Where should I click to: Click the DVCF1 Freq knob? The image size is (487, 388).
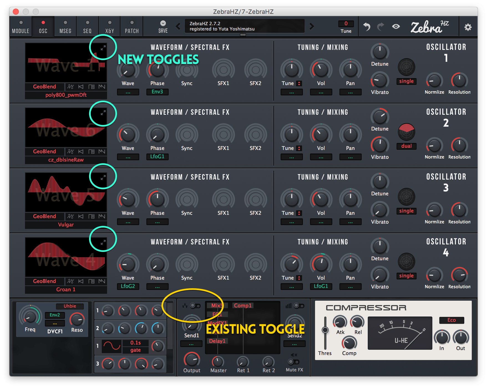point(30,316)
